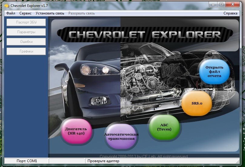Click the Параметры sidebar button
245x167 pixels.
[26, 32]
